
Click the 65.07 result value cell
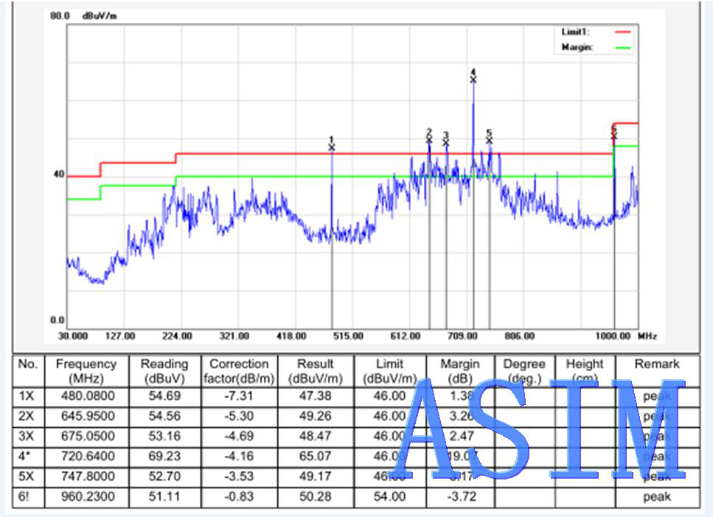(316, 456)
